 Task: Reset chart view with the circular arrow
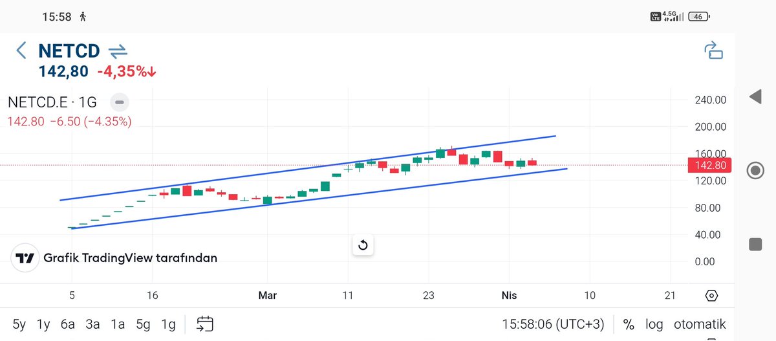[x=363, y=245]
